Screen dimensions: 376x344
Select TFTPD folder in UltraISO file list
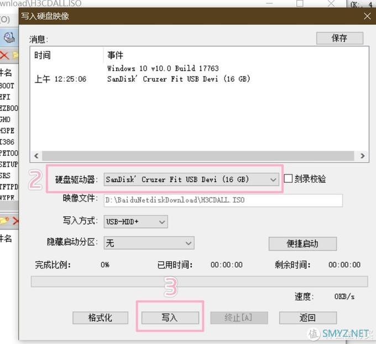[x=9, y=187]
